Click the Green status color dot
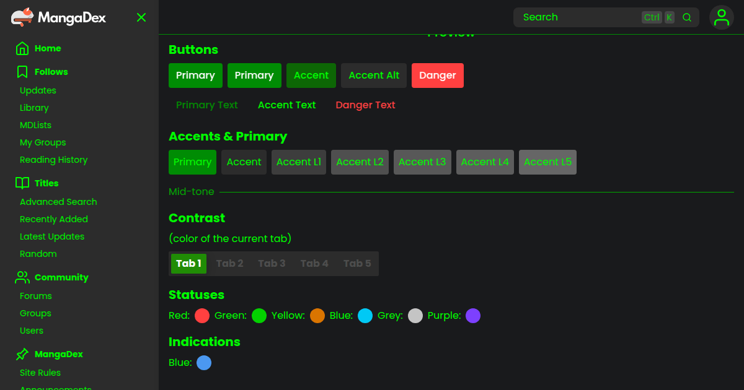Image resolution: width=744 pixels, height=390 pixels. (x=259, y=316)
